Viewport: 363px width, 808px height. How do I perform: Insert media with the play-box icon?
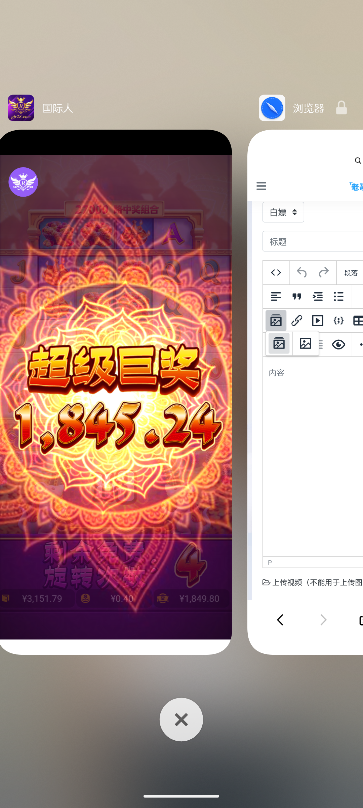(x=318, y=321)
